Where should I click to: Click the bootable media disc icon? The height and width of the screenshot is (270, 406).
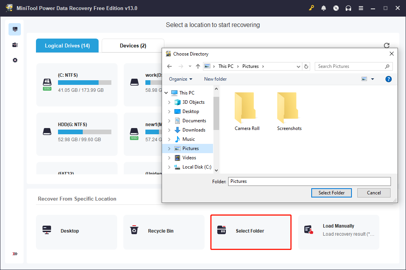[336, 8]
